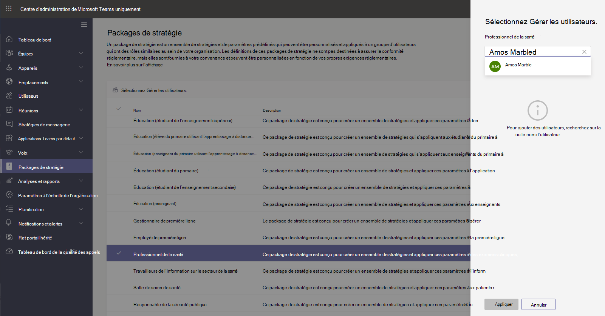
Task: Deselect the Professionnel de la santé row checkmark
Action: click(119, 253)
